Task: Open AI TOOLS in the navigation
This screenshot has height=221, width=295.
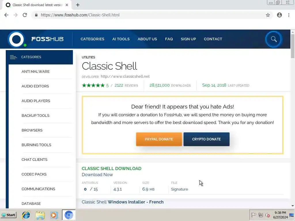Action: coord(121,39)
